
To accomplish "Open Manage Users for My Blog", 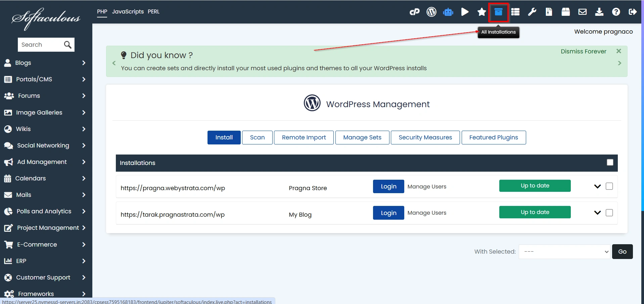I will (427, 213).
